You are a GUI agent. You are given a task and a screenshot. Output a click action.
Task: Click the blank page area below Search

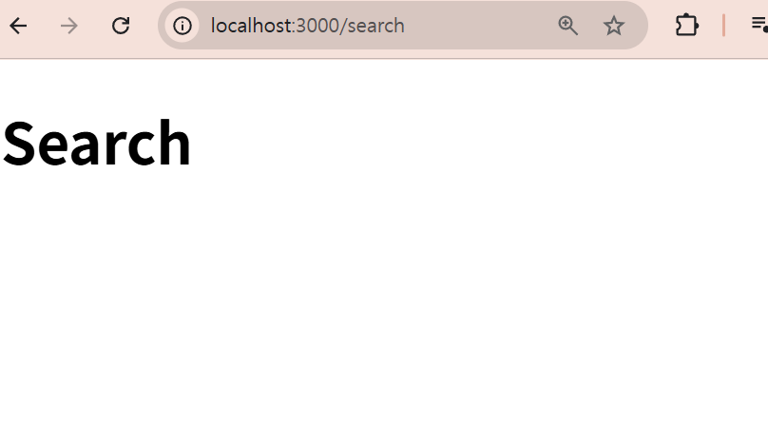pos(384,314)
